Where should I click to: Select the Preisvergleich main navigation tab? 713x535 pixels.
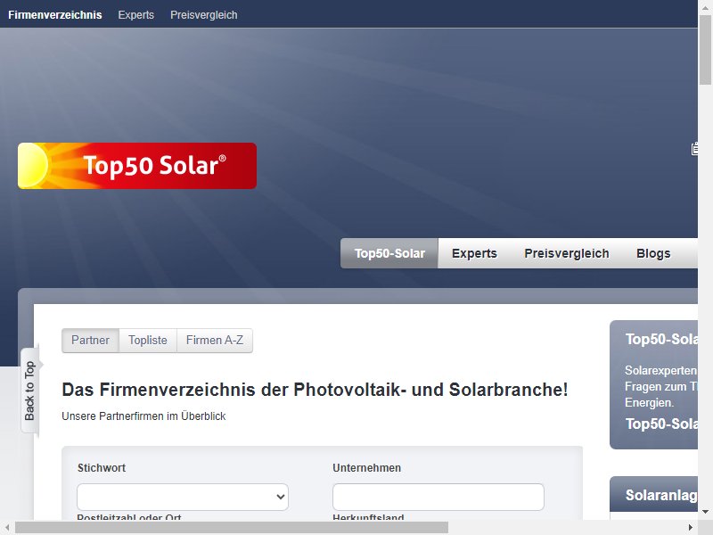coord(567,253)
